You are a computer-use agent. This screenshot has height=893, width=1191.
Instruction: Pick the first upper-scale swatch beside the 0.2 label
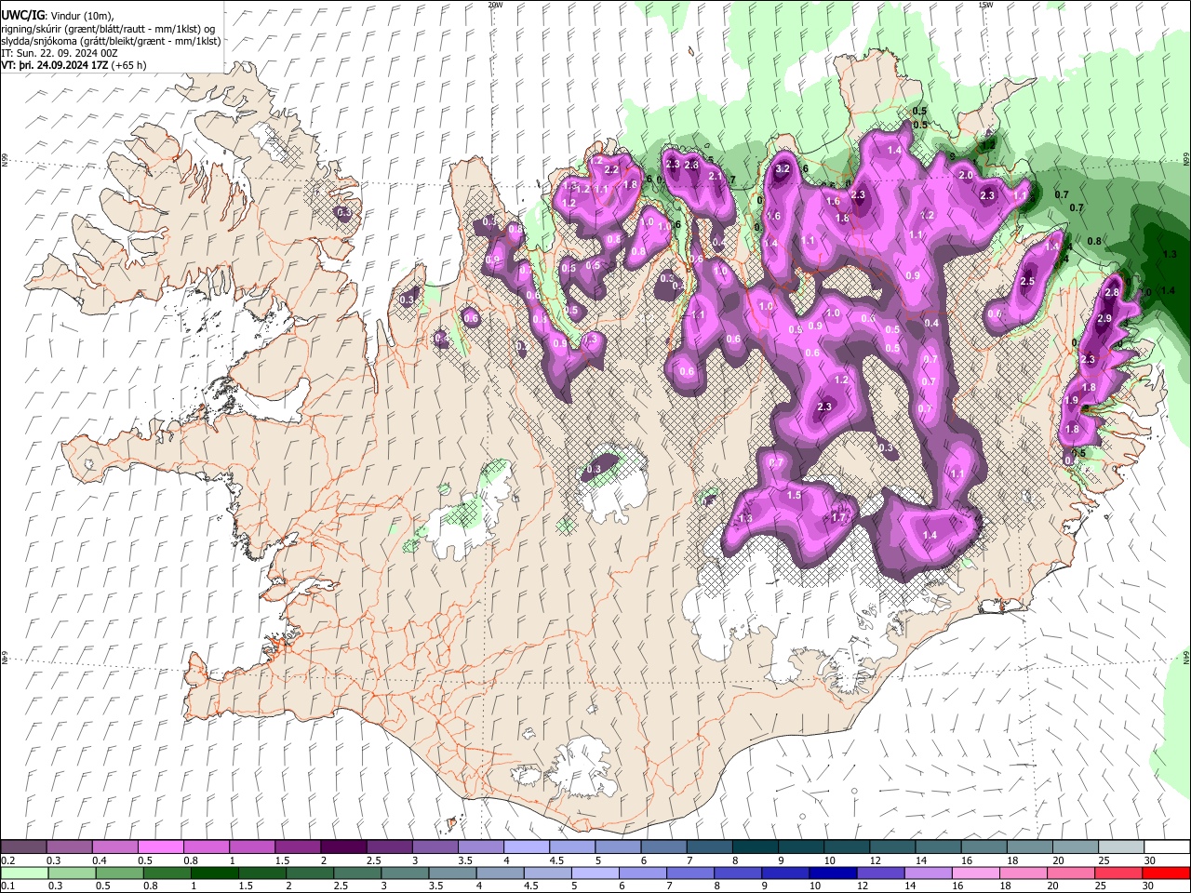tap(23, 847)
